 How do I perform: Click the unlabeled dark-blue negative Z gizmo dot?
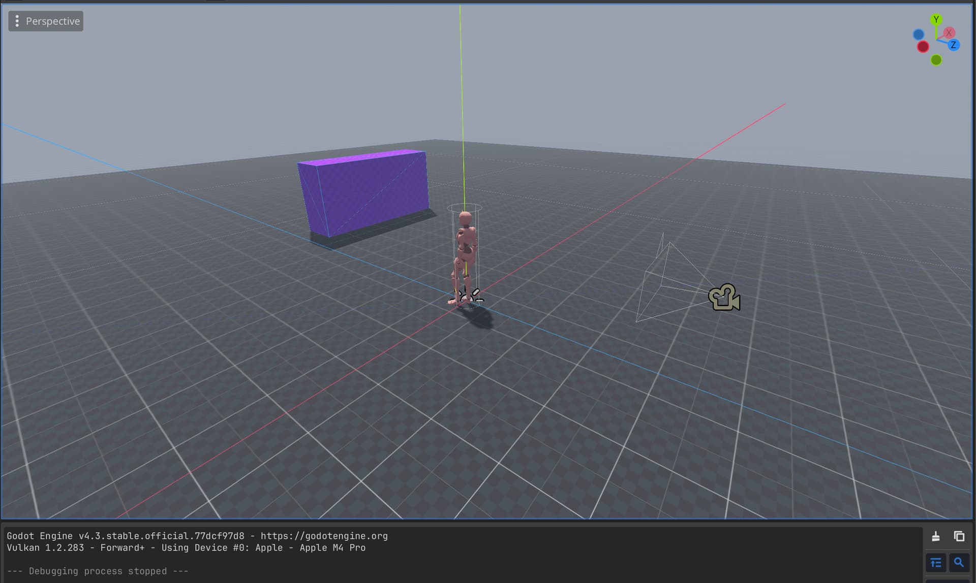point(919,35)
